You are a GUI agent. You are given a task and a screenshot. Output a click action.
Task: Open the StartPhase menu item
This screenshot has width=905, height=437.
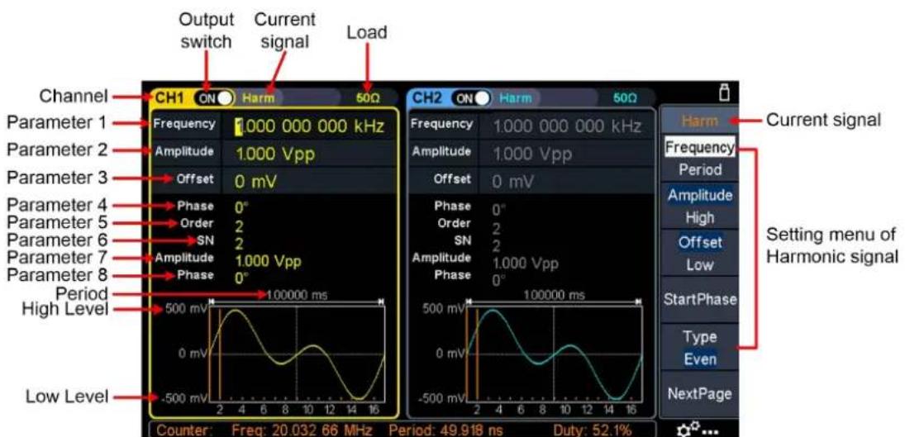tap(699, 299)
